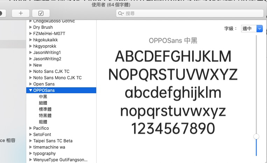The image size is (267, 163).
Task: Expand the Noto Sans CJK TC family
Action: point(31,71)
